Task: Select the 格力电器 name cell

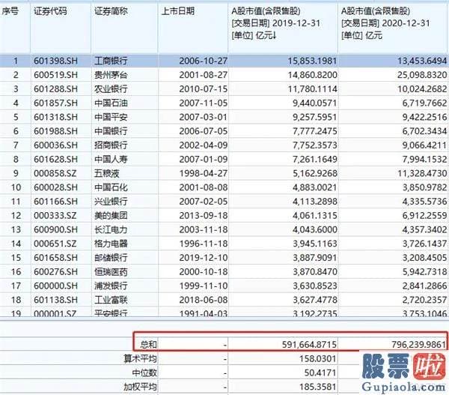Action: click(x=111, y=244)
